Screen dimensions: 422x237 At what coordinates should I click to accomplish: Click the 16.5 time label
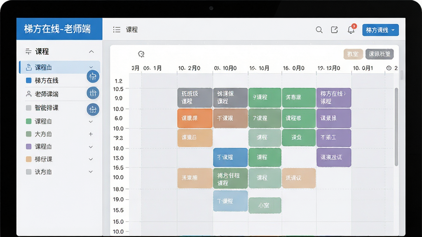pyautogui.click(x=118, y=168)
